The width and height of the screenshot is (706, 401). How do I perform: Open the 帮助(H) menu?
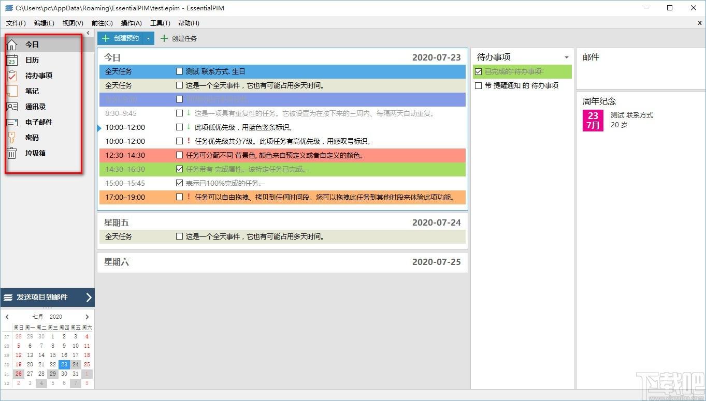189,23
